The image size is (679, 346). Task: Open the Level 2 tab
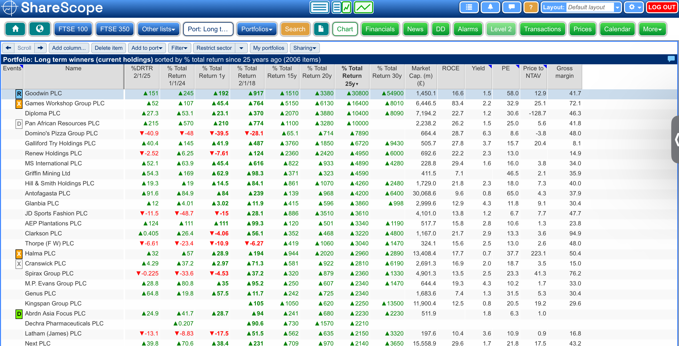[501, 29]
